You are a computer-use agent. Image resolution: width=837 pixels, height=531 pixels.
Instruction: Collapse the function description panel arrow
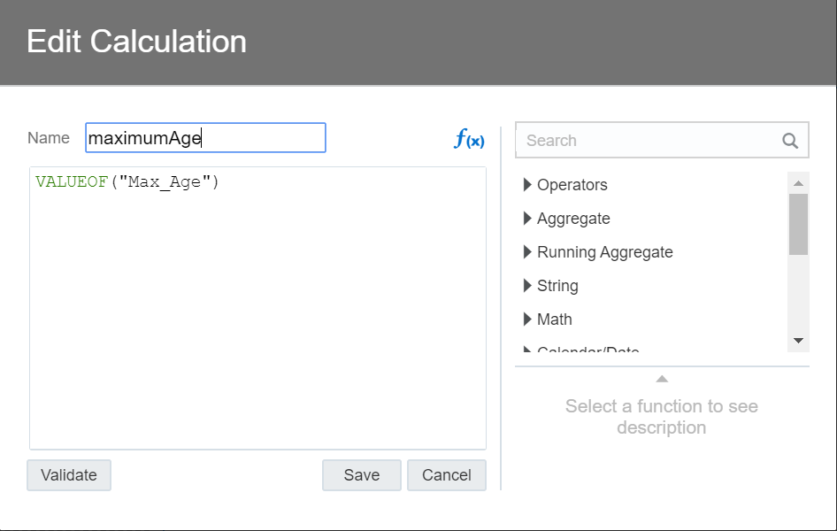662,379
